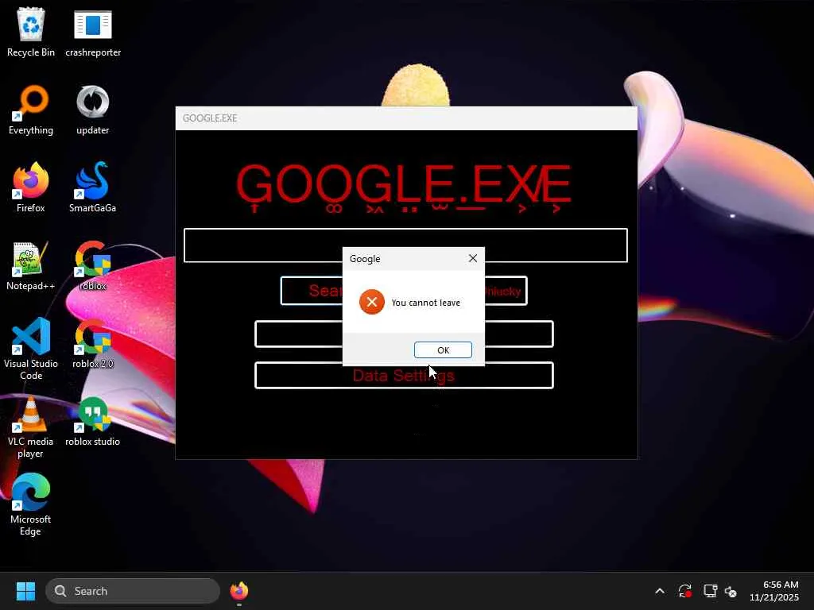Select the updater desktop icon
Screen dimensions: 814x610
(93, 110)
